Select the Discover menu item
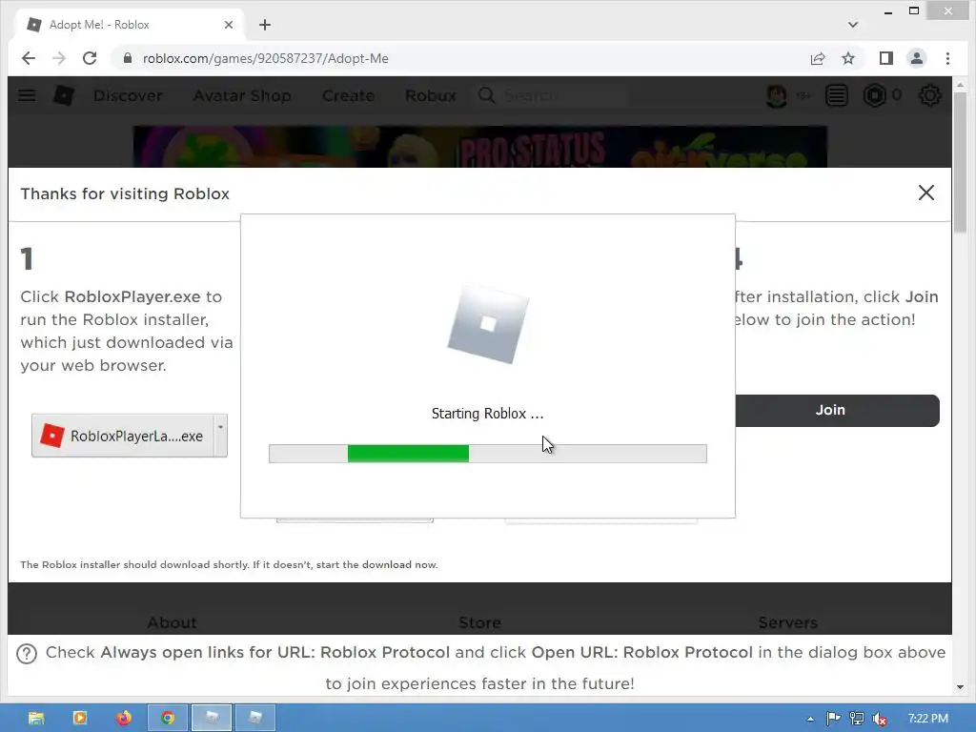 tap(129, 96)
